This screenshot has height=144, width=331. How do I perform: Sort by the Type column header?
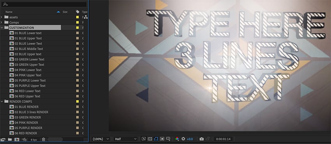tap(85, 12)
